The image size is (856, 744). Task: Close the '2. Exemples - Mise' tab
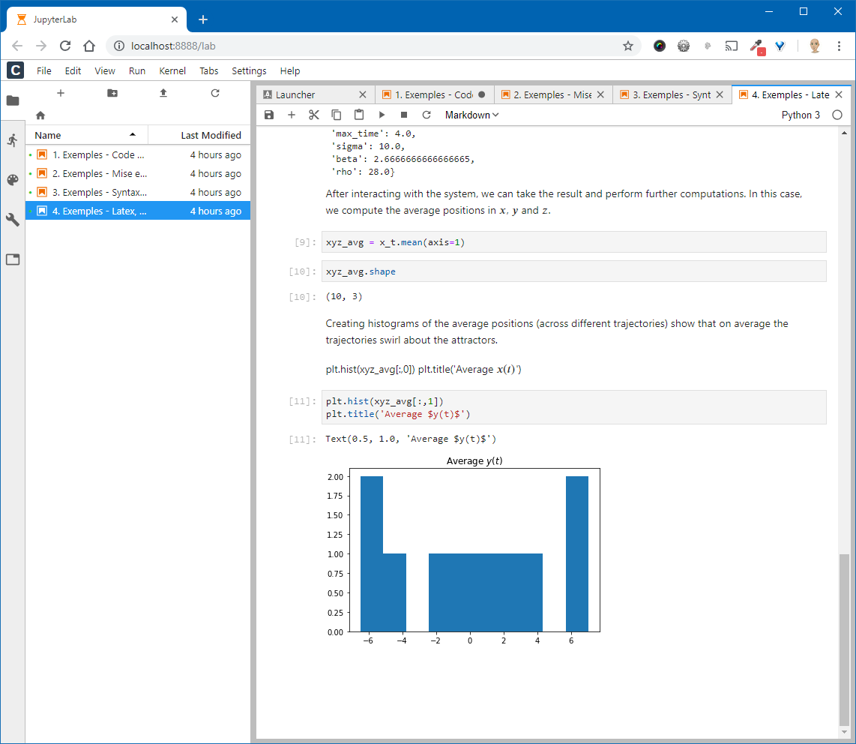pos(600,94)
